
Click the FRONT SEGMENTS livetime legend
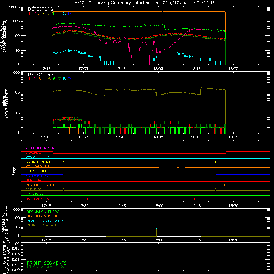(x=47, y=263)
